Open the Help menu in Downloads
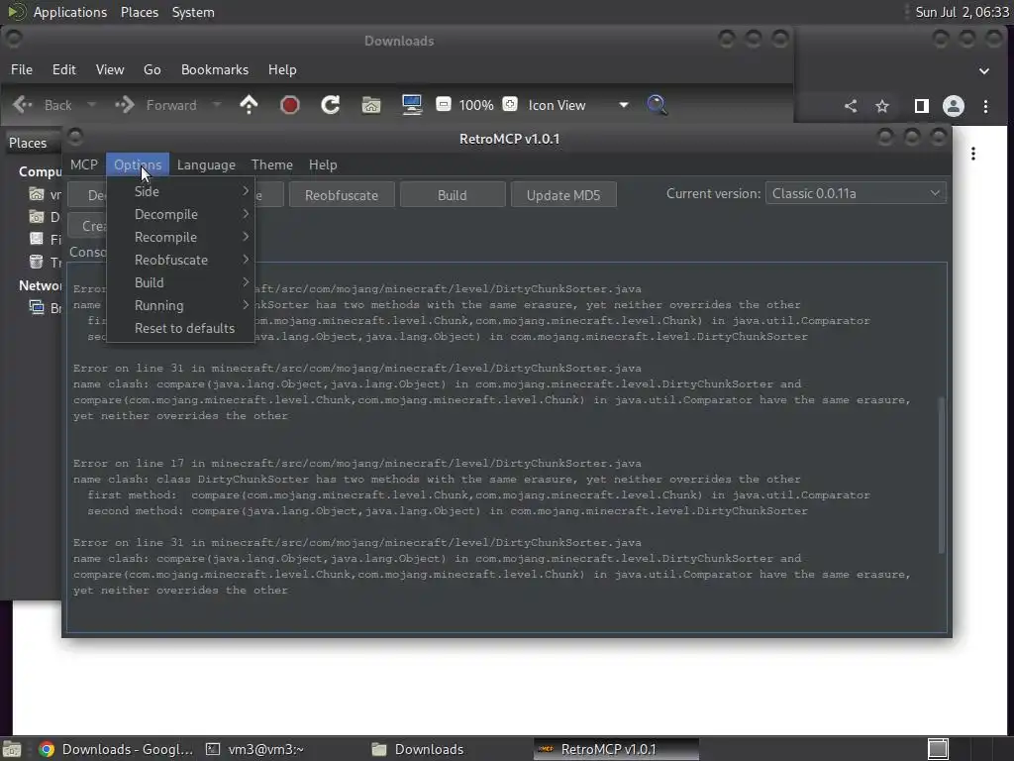 (282, 69)
